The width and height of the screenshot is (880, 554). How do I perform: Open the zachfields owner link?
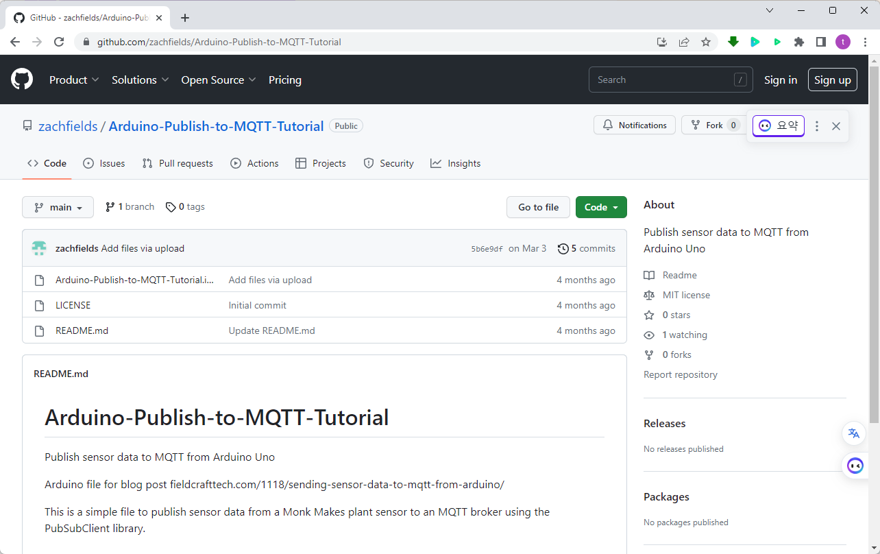click(68, 126)
